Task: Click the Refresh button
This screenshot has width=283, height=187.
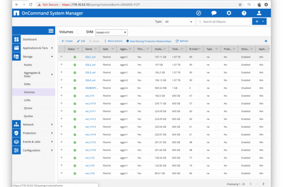Action: point(182,41)
